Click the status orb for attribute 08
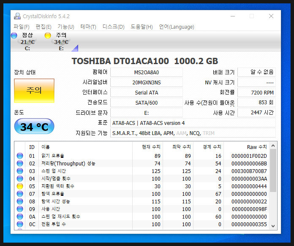 pyautogui.click(x=20, y=201)
